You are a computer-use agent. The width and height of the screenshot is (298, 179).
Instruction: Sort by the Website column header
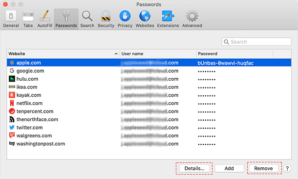tap(63, 54)
